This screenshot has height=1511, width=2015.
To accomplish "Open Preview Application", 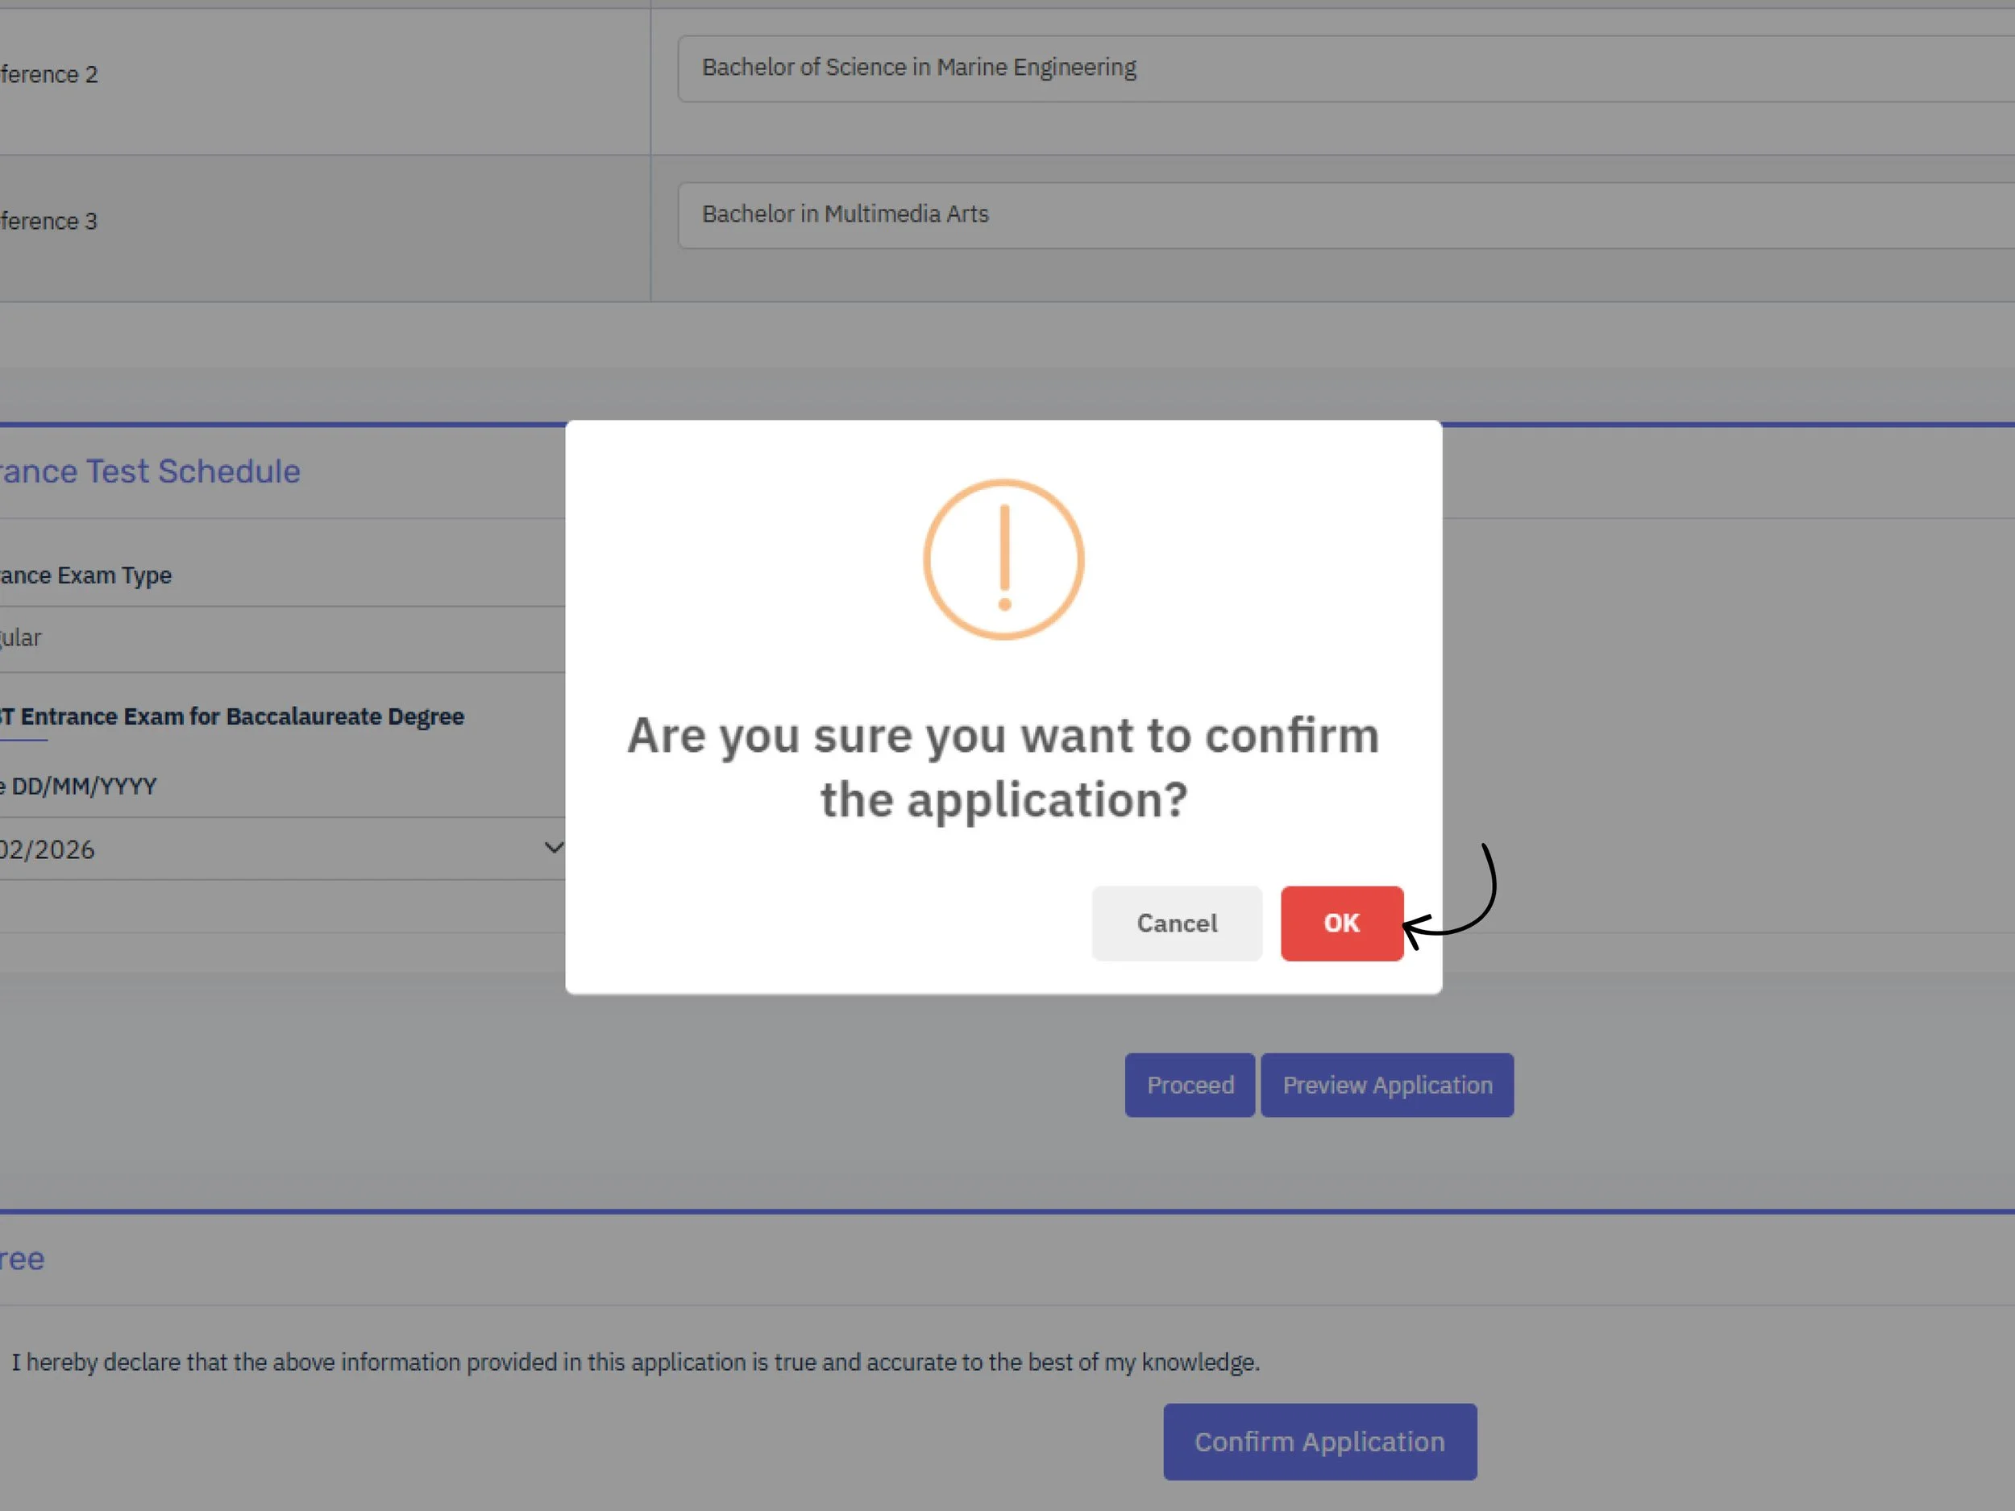I will [1386, 1084].
